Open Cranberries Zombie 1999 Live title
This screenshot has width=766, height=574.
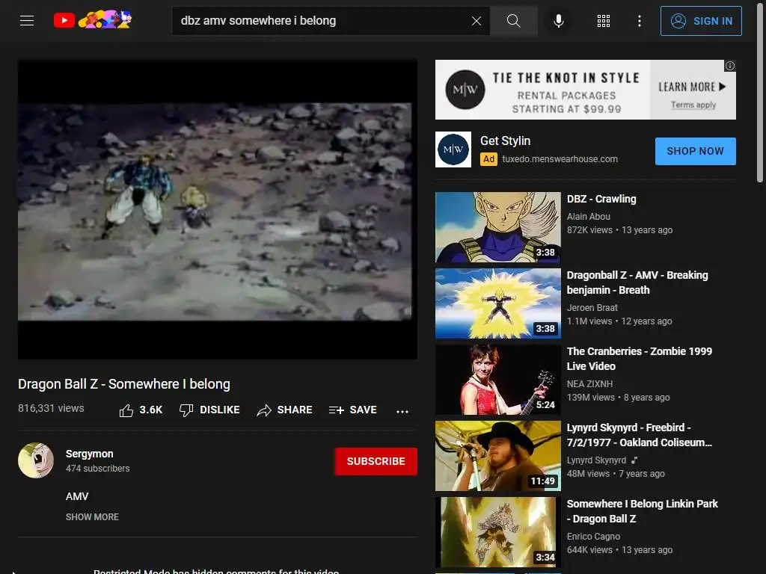[x=639, y=359]
